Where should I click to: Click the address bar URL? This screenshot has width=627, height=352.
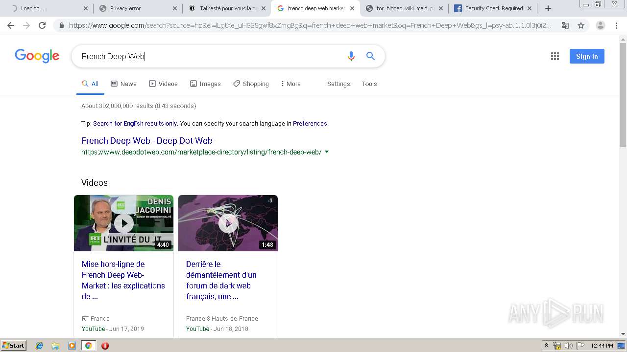[x=310, y=25]
